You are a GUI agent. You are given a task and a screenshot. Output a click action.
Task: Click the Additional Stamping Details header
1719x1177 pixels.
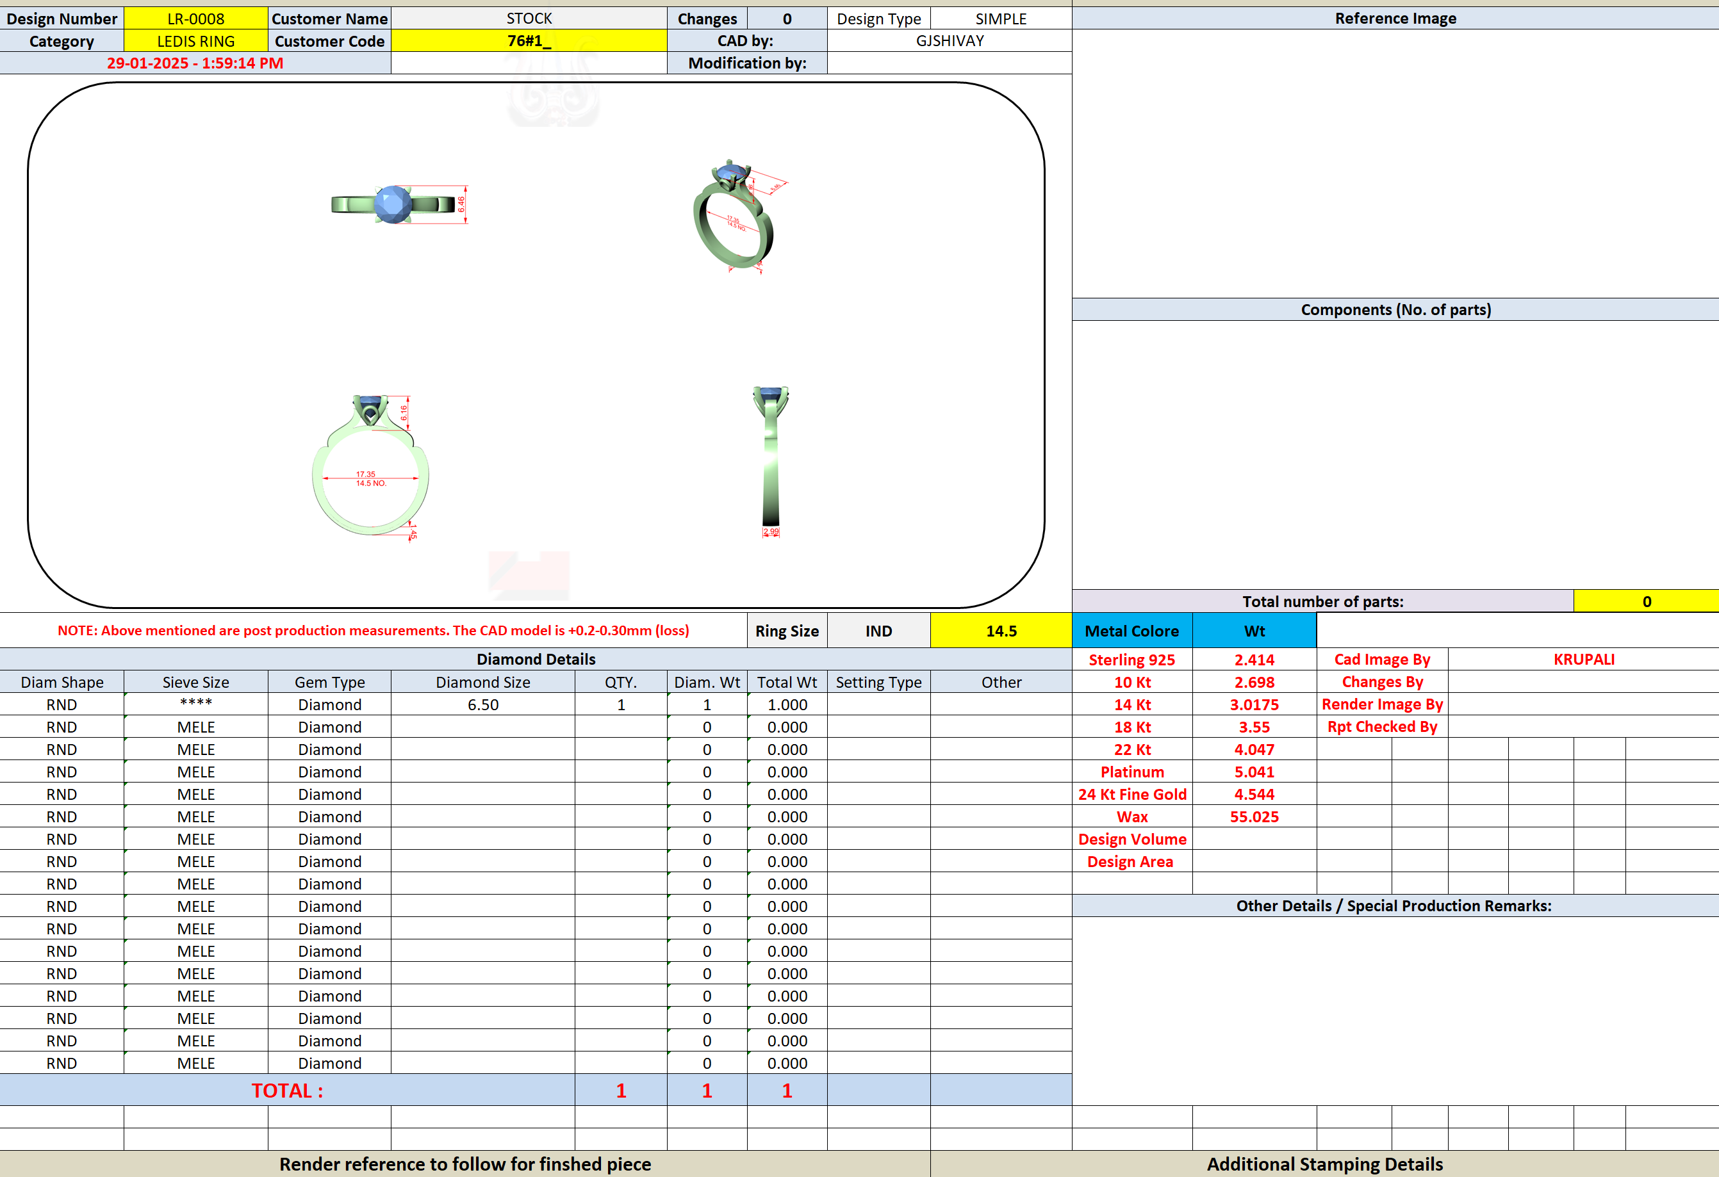pyautogui.click(x=1324, y=1164)
